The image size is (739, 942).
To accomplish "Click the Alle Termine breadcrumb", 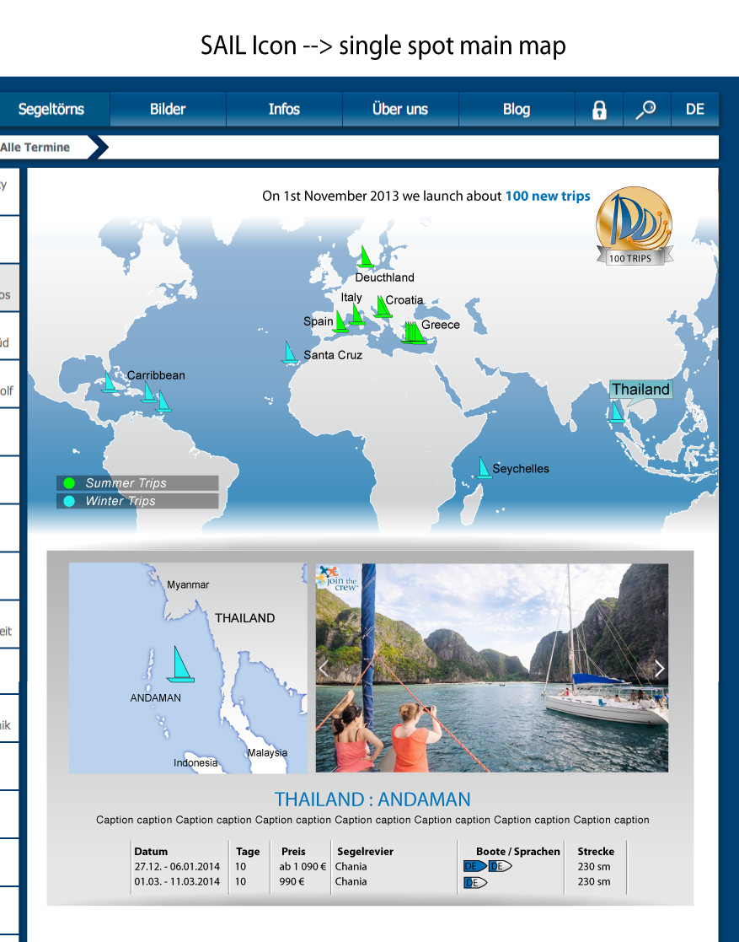I will [35, 148].
